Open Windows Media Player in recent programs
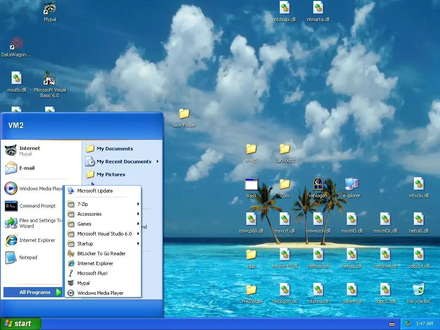 tap(33, 189)
